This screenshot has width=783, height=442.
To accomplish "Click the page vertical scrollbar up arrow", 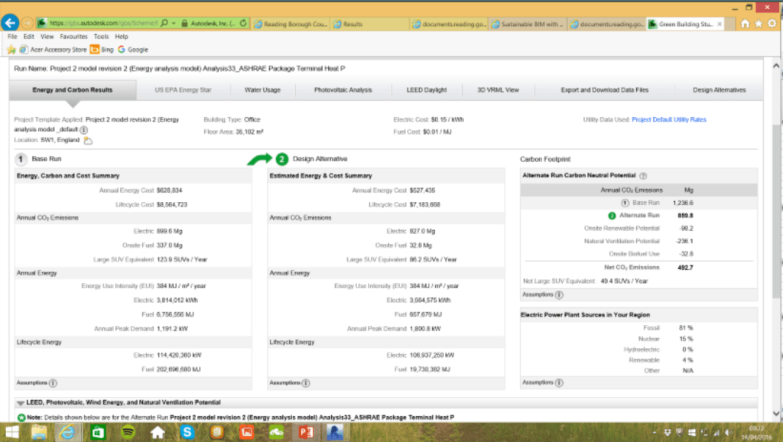I will [776, 66].
